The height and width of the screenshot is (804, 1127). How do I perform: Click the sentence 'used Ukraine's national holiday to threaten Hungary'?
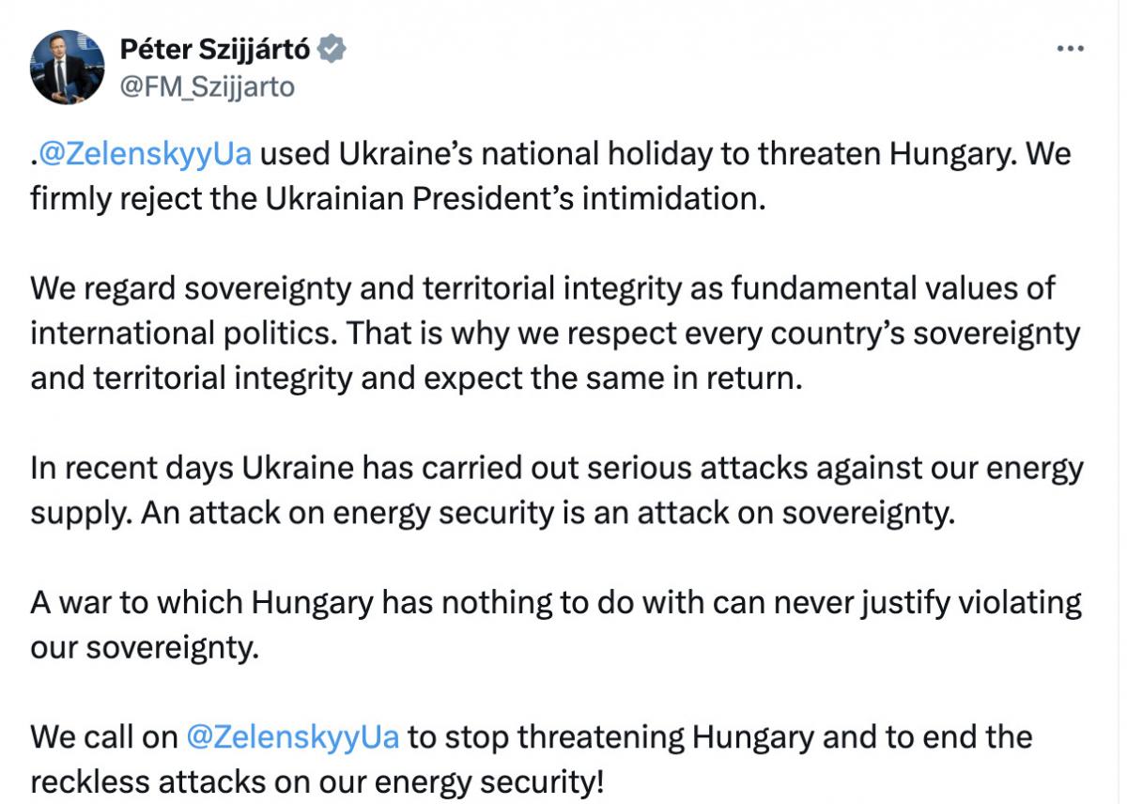(x=635, y=153)
